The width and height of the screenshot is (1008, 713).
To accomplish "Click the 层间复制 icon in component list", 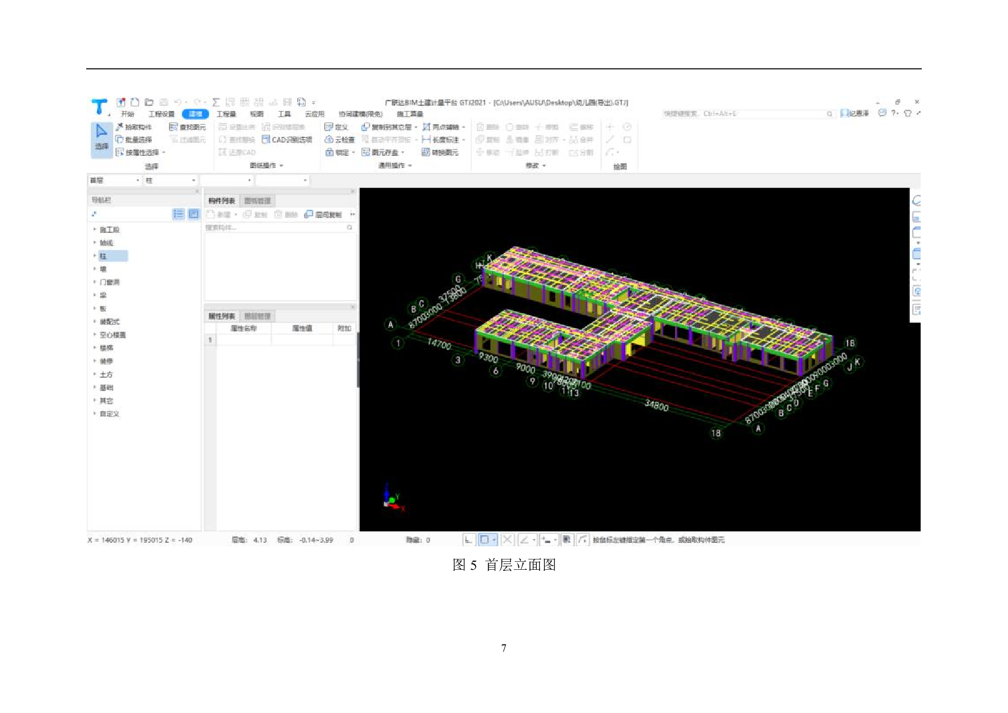I will click(x=323, y=214).
